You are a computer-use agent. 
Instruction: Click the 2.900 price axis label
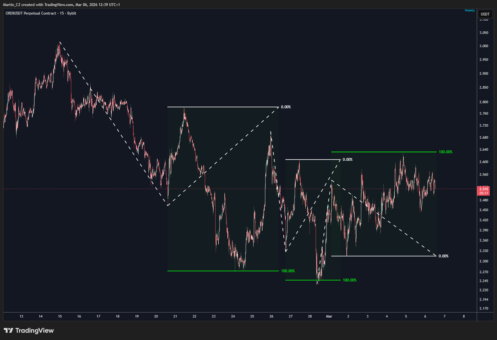(x=484, y=73)
